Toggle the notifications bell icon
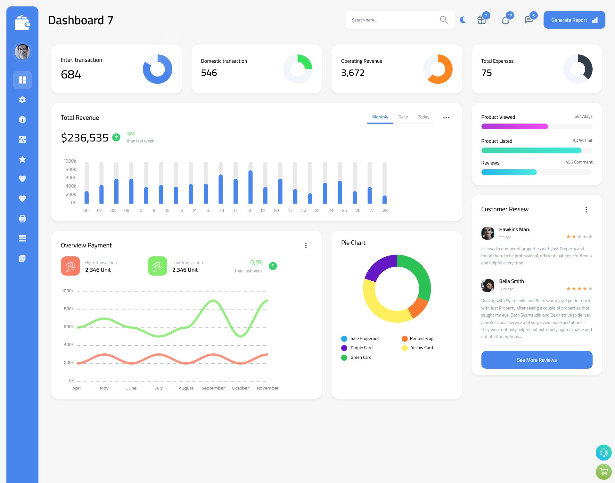Screen dimensions: 615x483 [505, 20]
